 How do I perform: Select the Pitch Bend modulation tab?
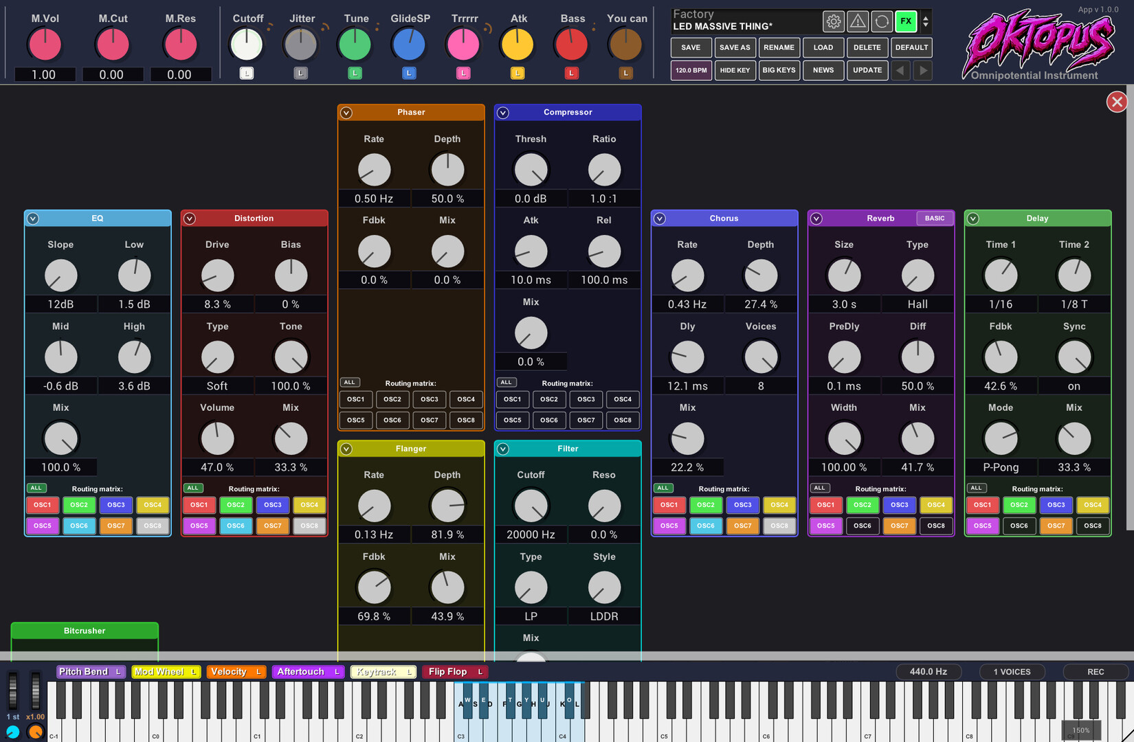coord(91,672)
